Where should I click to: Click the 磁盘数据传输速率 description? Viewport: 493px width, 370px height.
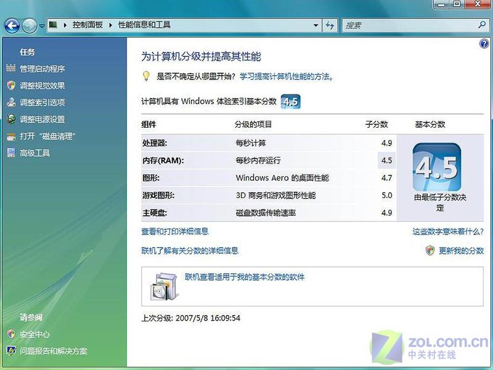(x=266, y=213)
